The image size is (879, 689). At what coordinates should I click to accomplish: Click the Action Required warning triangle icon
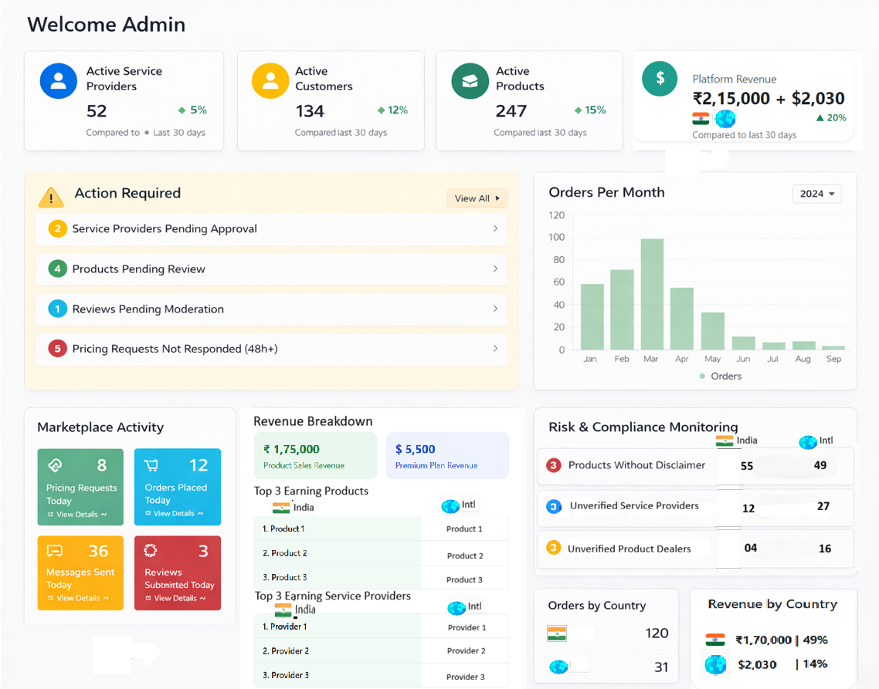click(x=51, y=198)
